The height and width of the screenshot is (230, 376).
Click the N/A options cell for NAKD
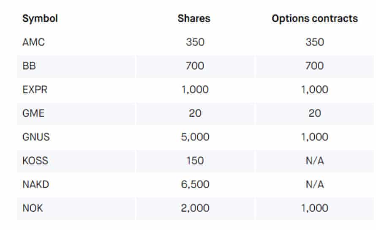pos(315,184)
